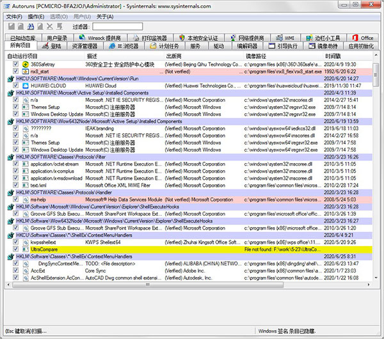Click the HUAWEI CLOUD entry icon
Viewport: 384px width, 339px height.
[x=26, y=86]
